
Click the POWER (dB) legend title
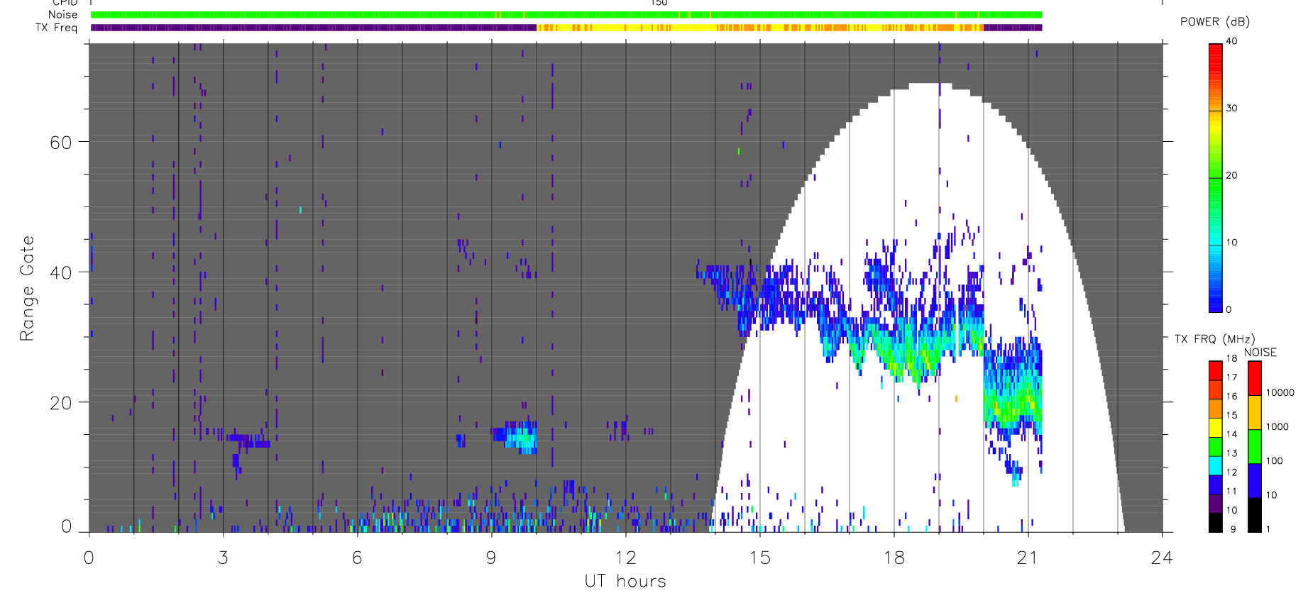[x=1215, y=21]
